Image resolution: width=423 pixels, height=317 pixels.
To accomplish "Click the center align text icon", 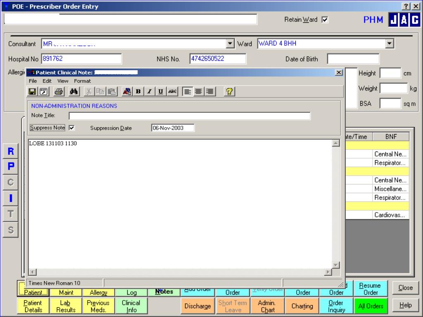I will click(199, 92).
